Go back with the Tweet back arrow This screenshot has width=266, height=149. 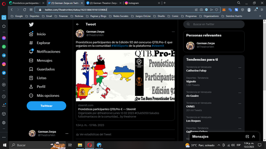78,24
